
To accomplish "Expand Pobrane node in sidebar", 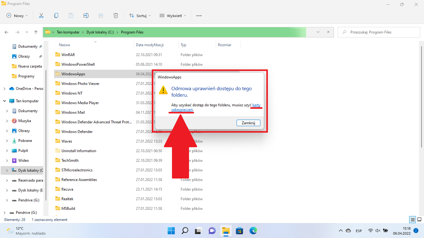I will coord(7,141).
